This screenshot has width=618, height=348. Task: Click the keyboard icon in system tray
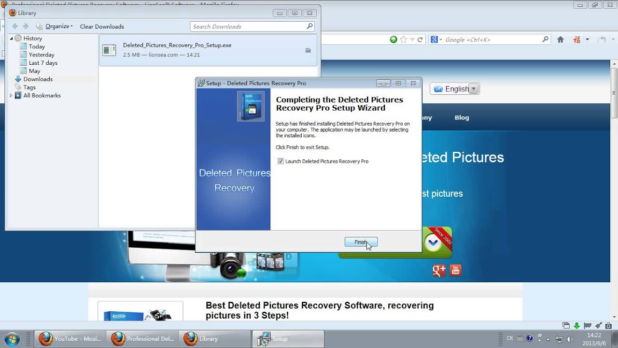(x=520, y=339)
